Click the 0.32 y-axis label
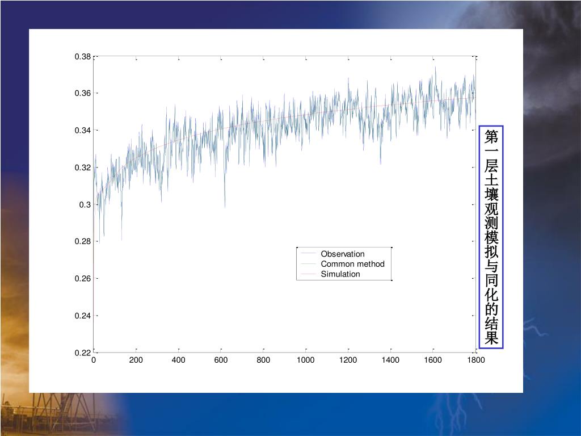The image size is (581, 436). (x=83, y=167)
